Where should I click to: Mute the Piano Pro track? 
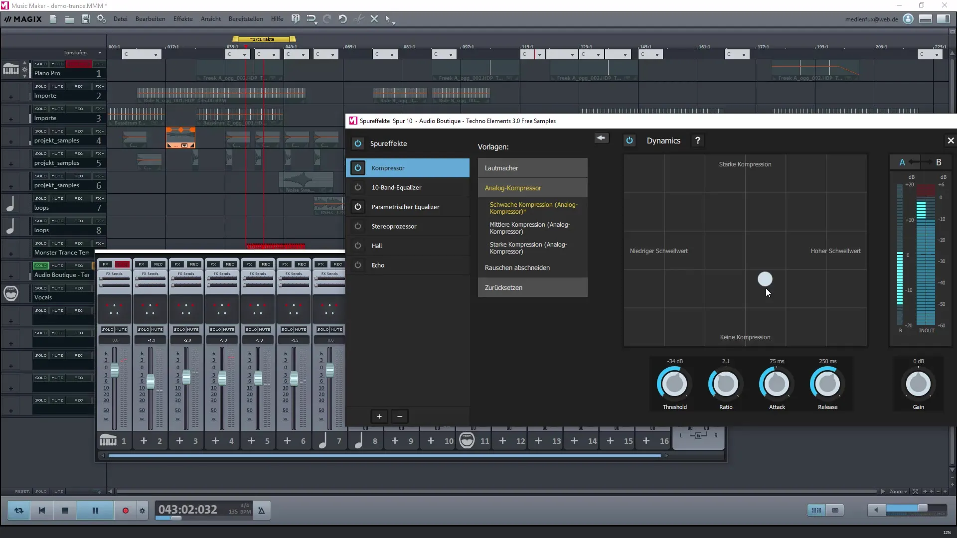tap(57, 64)
